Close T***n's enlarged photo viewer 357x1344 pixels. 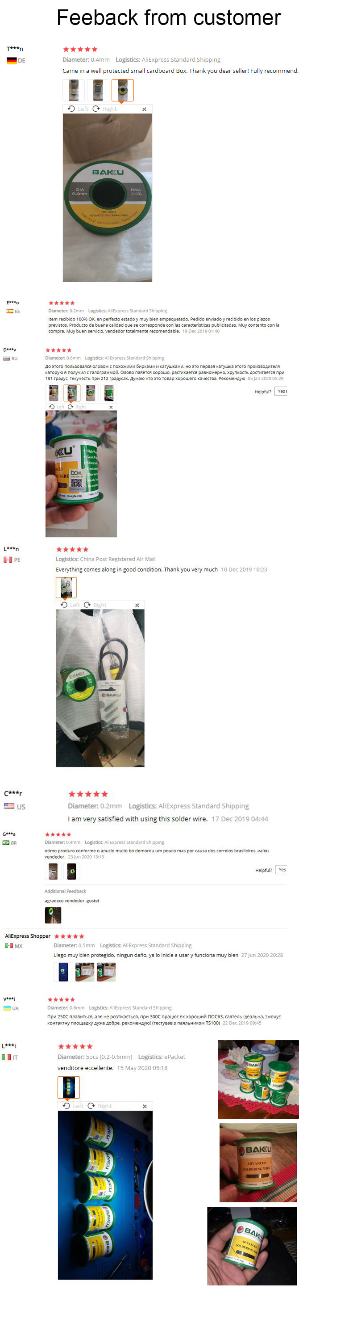145,109
